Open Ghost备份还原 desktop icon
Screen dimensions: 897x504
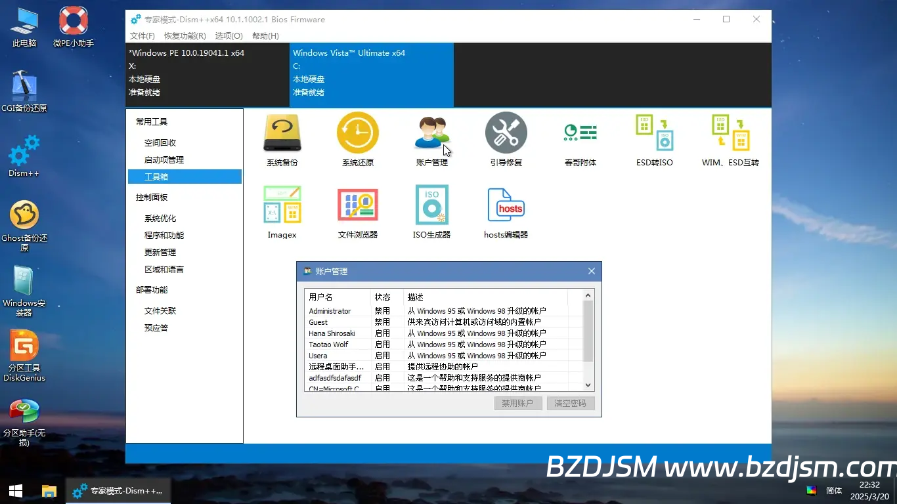pos(24,226)
